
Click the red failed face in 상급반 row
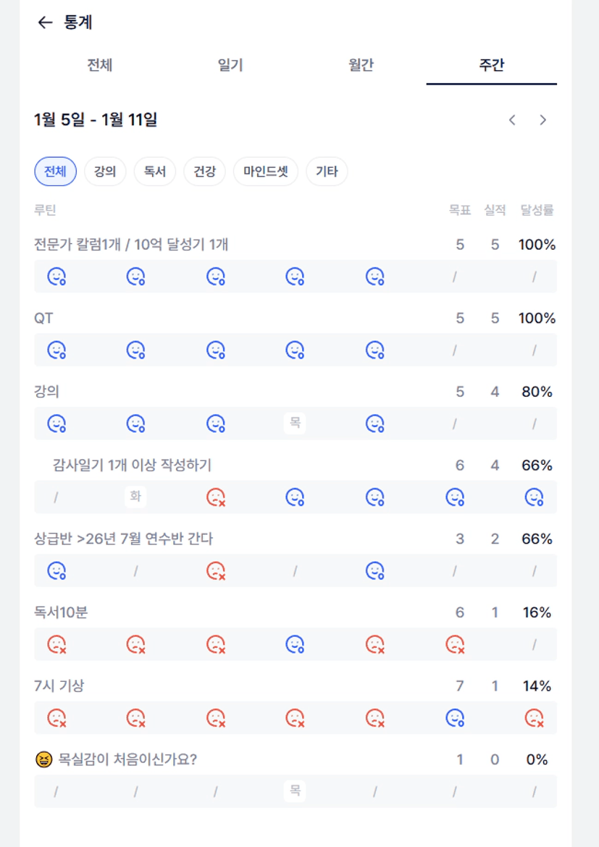pos(216,570)
